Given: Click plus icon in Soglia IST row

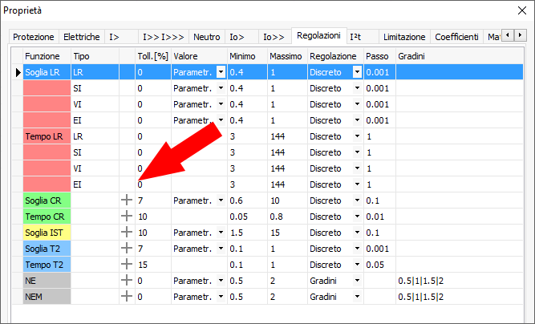Looking at the screenshot, I should (126, 232).
